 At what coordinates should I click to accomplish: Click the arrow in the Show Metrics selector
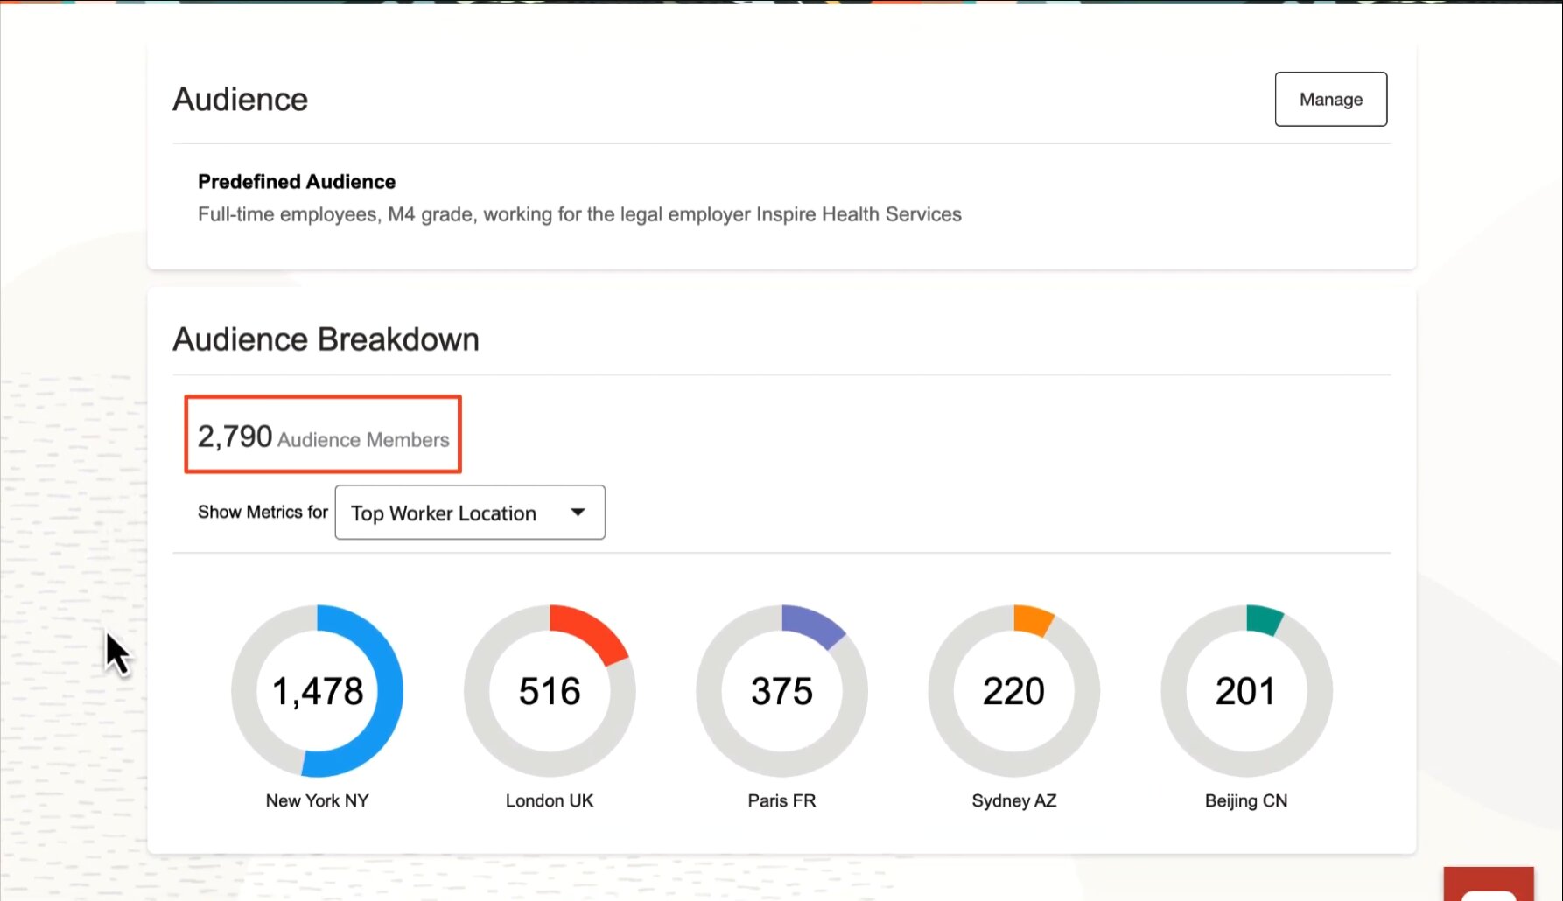(x=578, y=513)
